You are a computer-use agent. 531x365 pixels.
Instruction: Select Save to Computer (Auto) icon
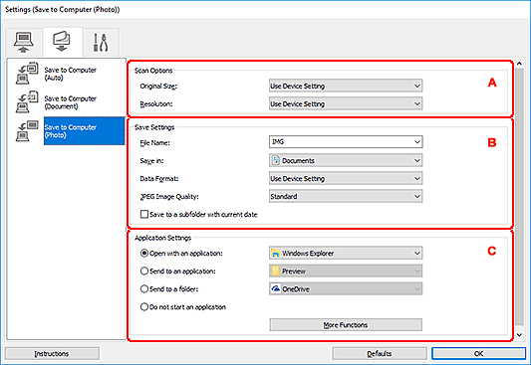27,74
